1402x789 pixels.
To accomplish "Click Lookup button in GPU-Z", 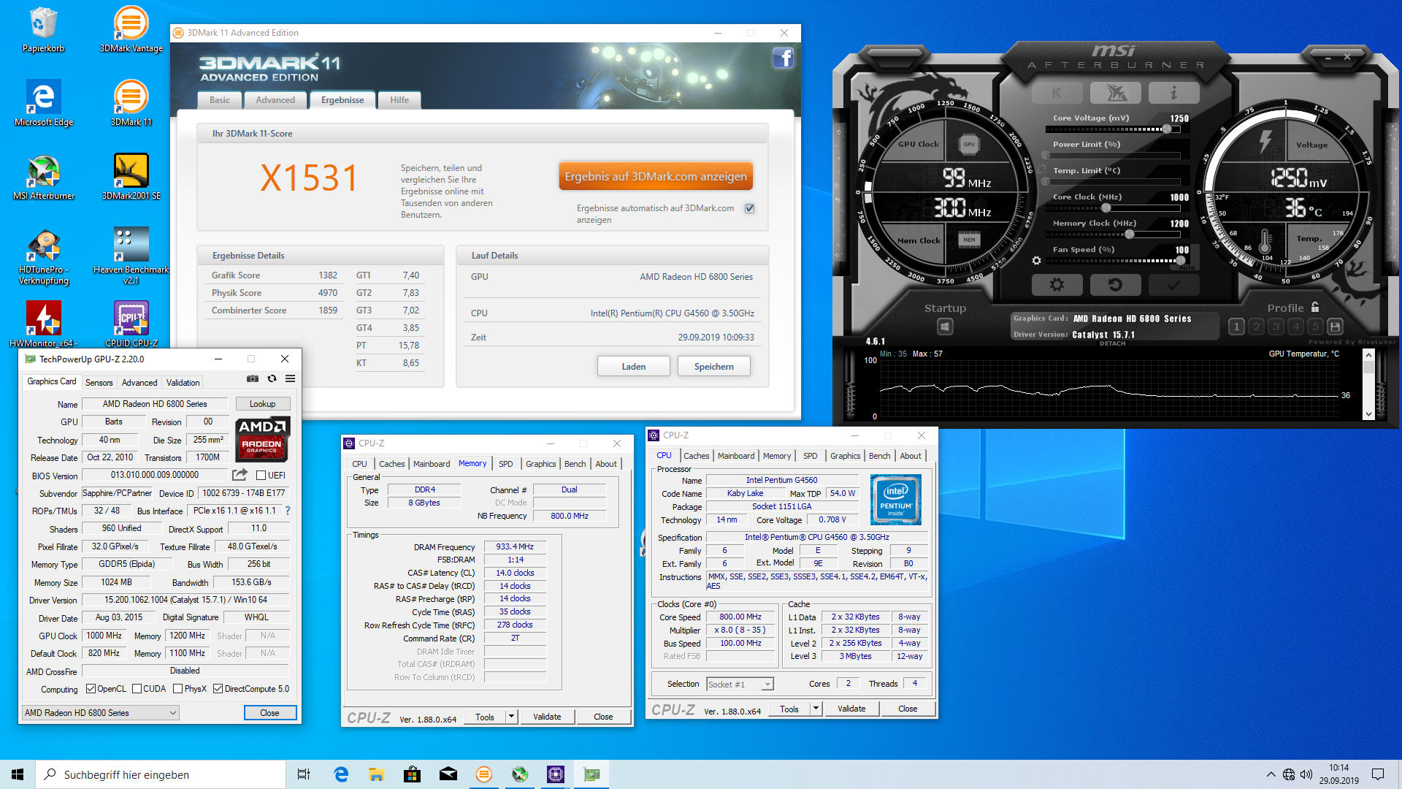I will click(263, 404).
